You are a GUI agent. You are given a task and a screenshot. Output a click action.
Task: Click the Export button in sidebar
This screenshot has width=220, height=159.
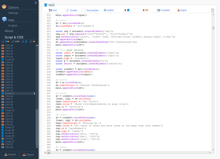28,155
